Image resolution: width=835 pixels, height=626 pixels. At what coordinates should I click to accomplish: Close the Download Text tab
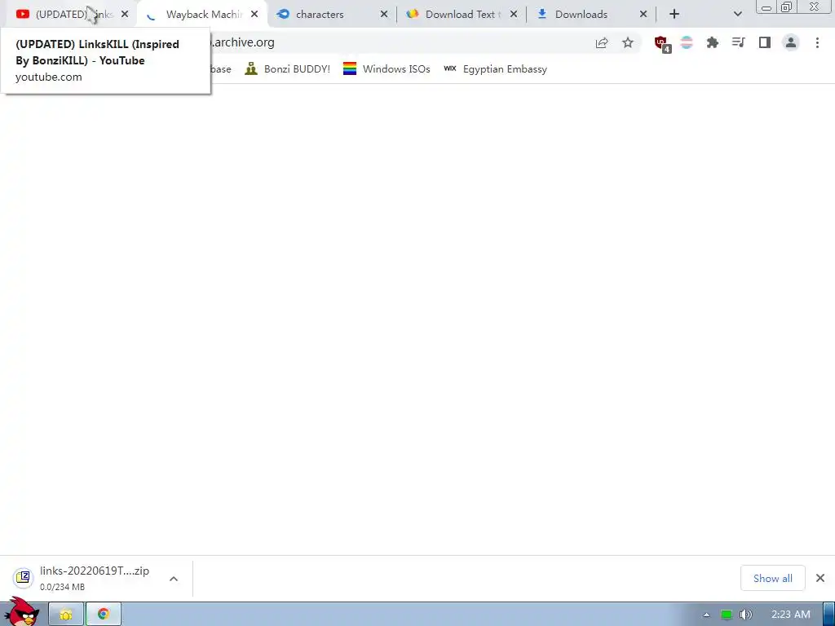point(514,15)
